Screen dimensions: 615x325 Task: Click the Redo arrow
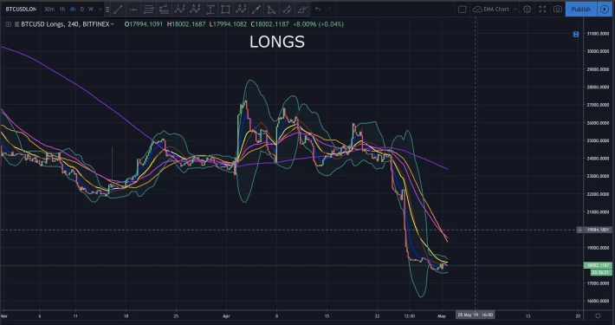tap(329, 9)
